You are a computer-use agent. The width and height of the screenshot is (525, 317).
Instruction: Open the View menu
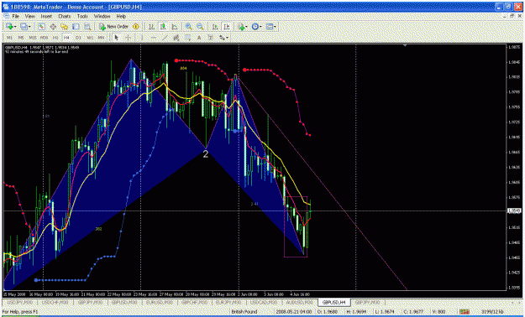(x=29, y=16)
